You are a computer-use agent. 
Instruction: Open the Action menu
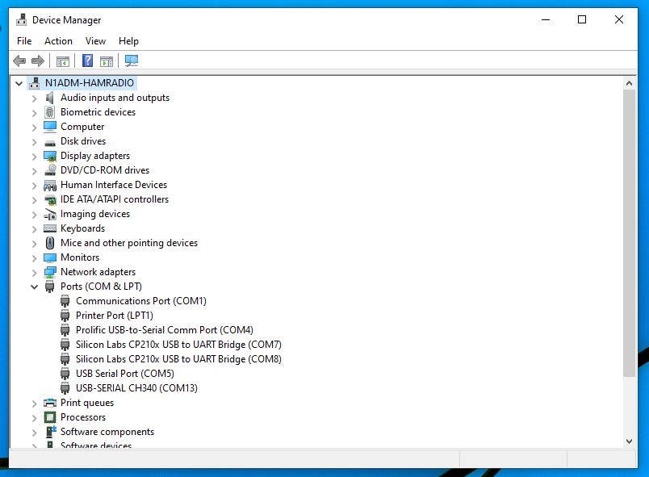(x=58, y=41)
